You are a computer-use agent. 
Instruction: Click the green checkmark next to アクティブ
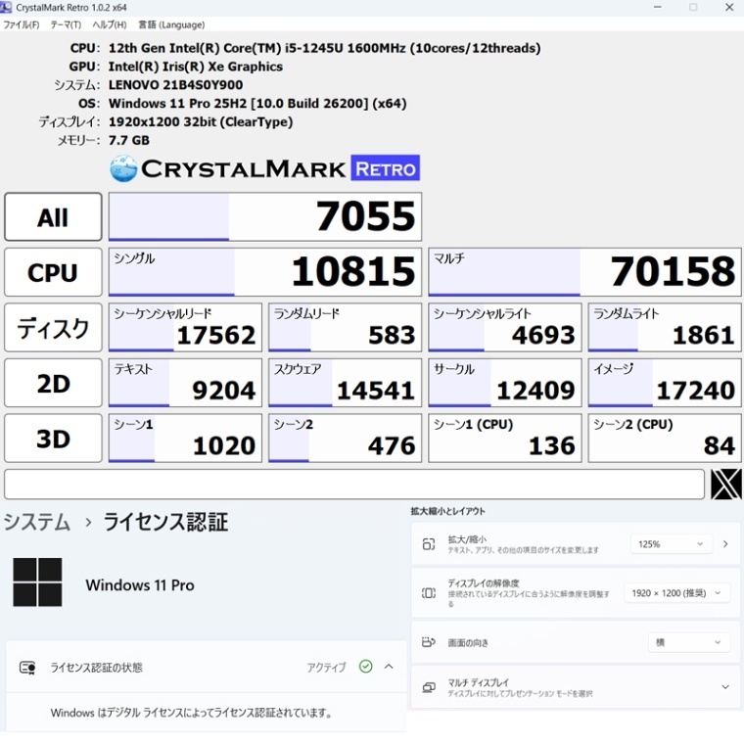(x=365, y=667)
